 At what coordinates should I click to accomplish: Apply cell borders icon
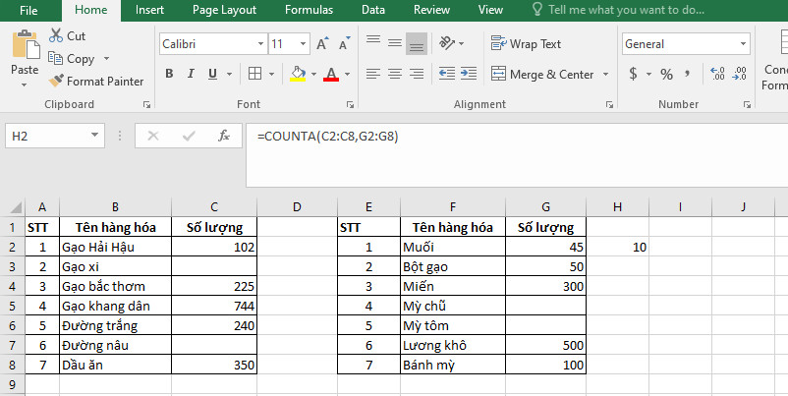point(255,74)
